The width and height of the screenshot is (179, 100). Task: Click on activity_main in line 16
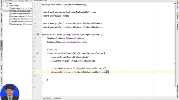(x=86, y=61)
